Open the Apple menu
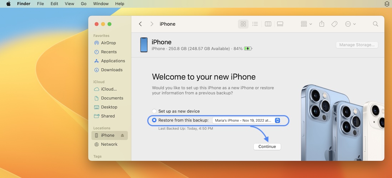Viewport: 392px width, 178px height. pos(9,4)
